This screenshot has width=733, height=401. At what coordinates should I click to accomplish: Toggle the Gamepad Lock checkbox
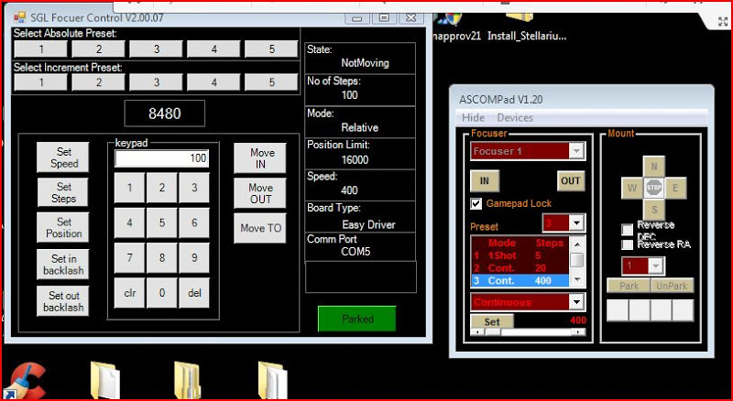coord(476,204)
